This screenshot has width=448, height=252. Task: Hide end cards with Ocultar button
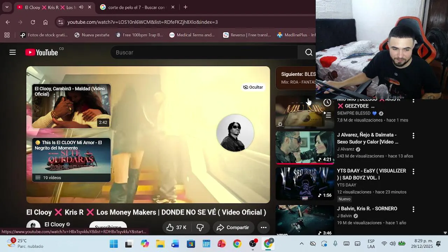click(x=253, y=87)
